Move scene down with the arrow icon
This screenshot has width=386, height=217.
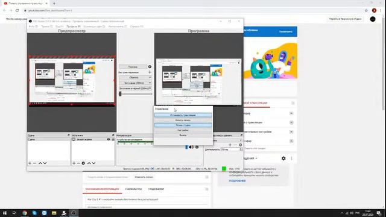coord(45,163)
